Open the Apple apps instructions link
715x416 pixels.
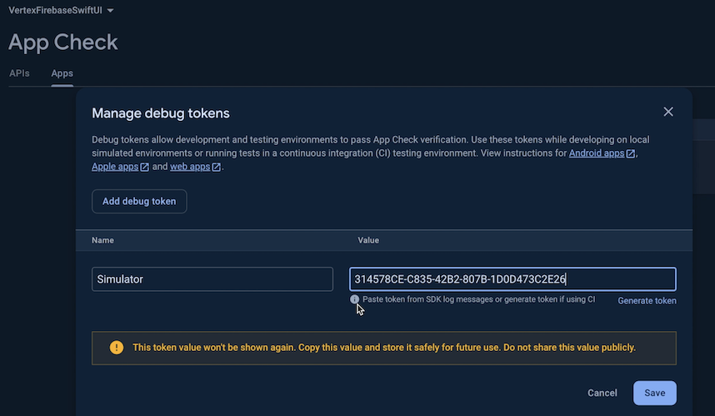[114, 167]
